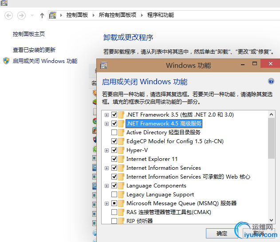This screenshot has width=280, height=242.
Task: Click 启用或关闭 Windows 功能 link
Action: 45,61
